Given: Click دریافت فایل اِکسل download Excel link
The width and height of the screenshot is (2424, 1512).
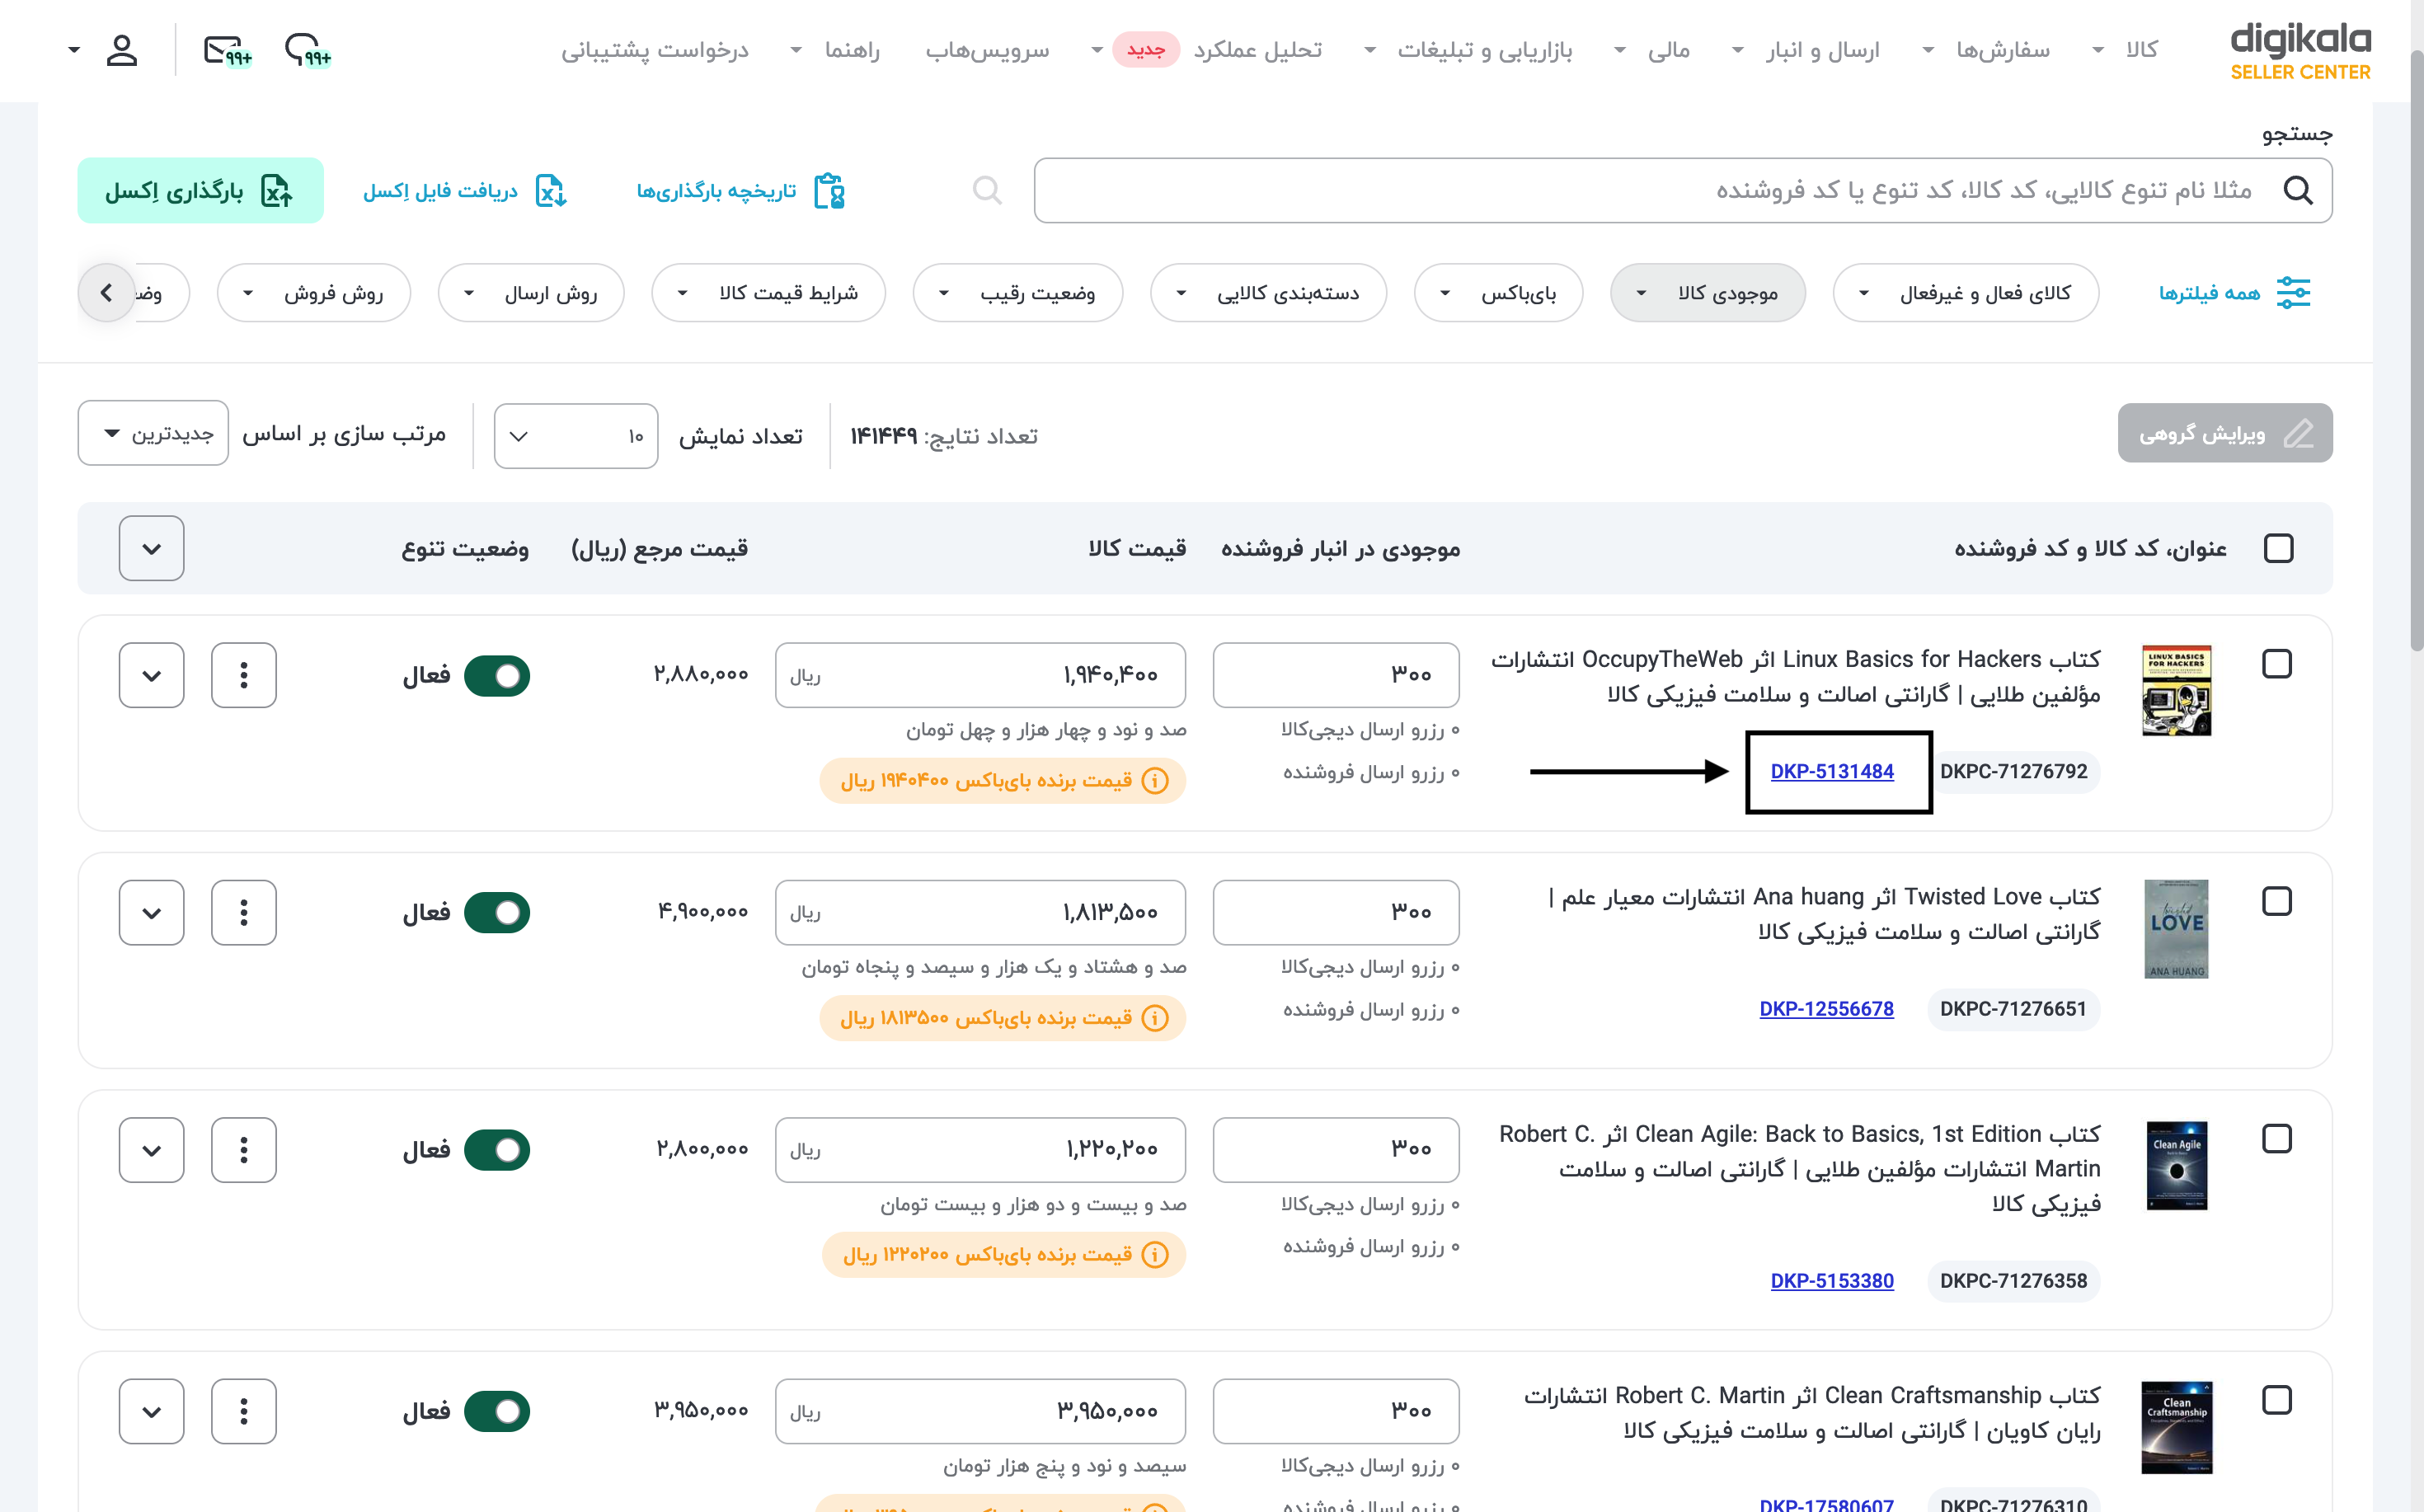Looking at the screenshot, I should (465, 190).
